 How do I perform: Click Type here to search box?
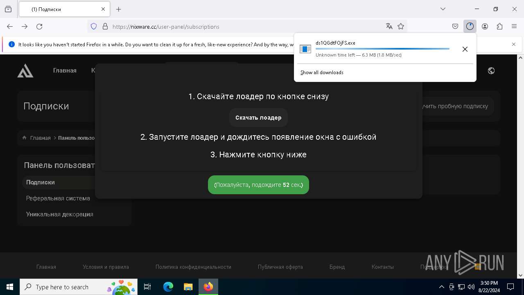[x=79, y=287]
